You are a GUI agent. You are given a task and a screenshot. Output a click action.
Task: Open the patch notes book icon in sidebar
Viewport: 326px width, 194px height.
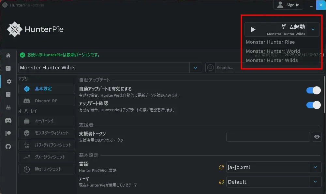click(8, 94)
